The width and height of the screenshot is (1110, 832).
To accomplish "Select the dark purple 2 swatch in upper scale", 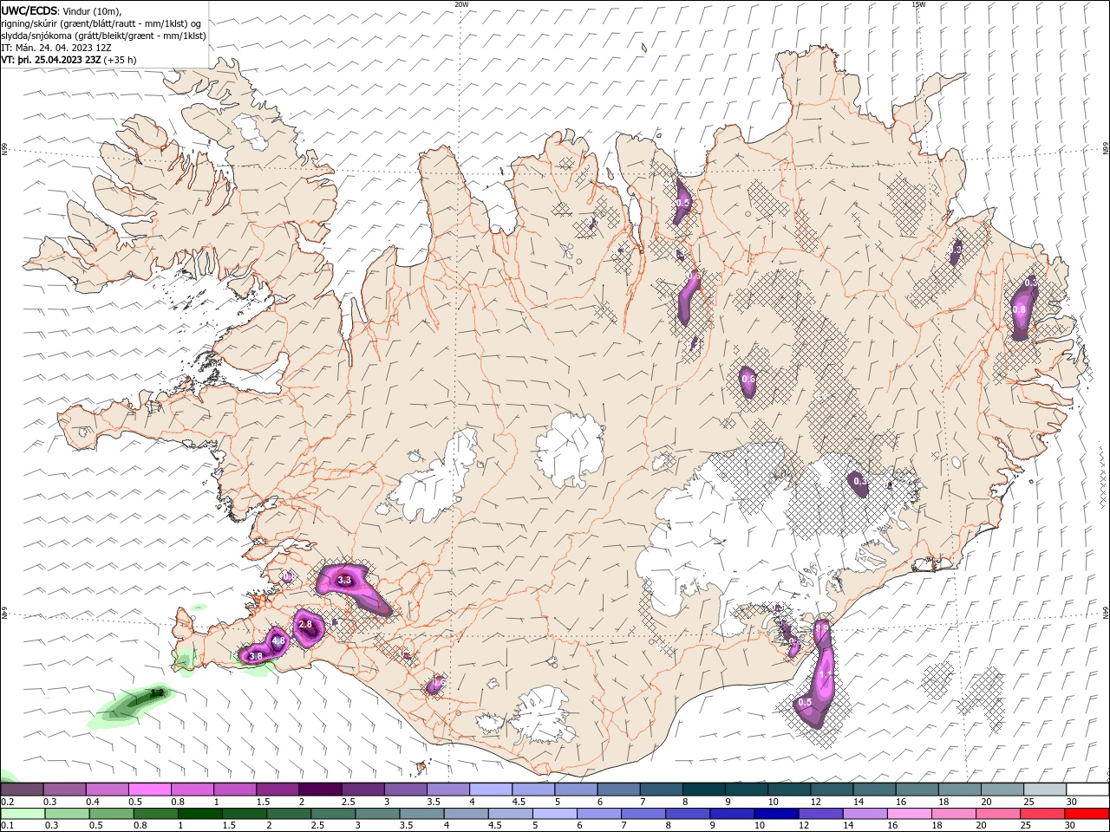I will tap(320, 790).
